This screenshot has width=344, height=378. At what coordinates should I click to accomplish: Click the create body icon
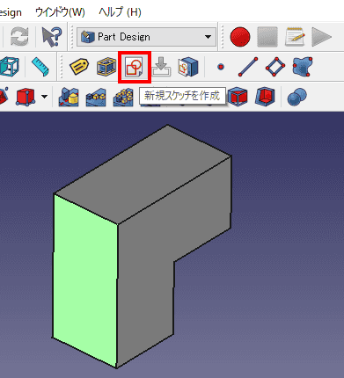pos(106,67)
